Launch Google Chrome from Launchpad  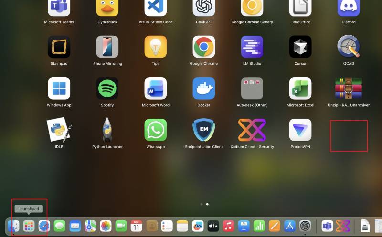[204, 47]
